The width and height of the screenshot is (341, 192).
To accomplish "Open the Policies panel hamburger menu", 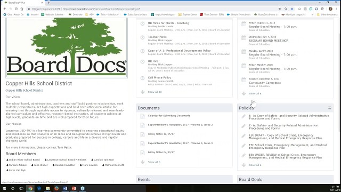I will [329, 108].
